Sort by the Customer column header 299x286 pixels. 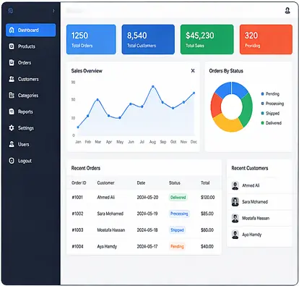point(105,182)
